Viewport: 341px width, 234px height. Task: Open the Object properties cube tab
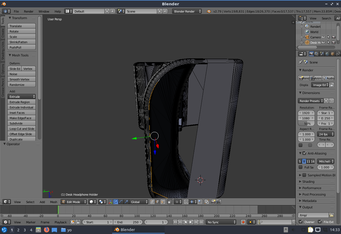coord(332,54)
